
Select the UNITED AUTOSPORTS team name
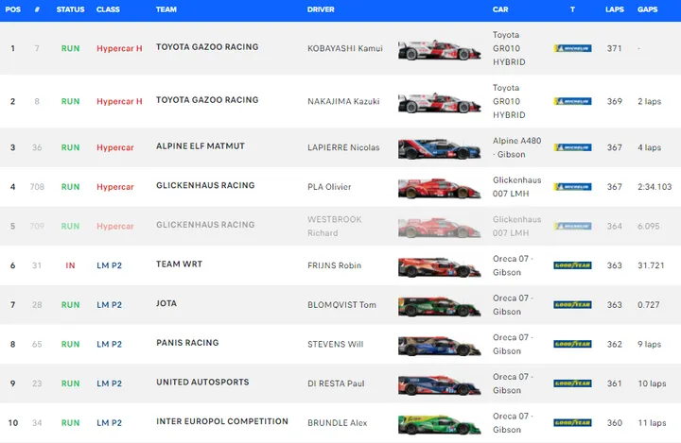point(202,383)
